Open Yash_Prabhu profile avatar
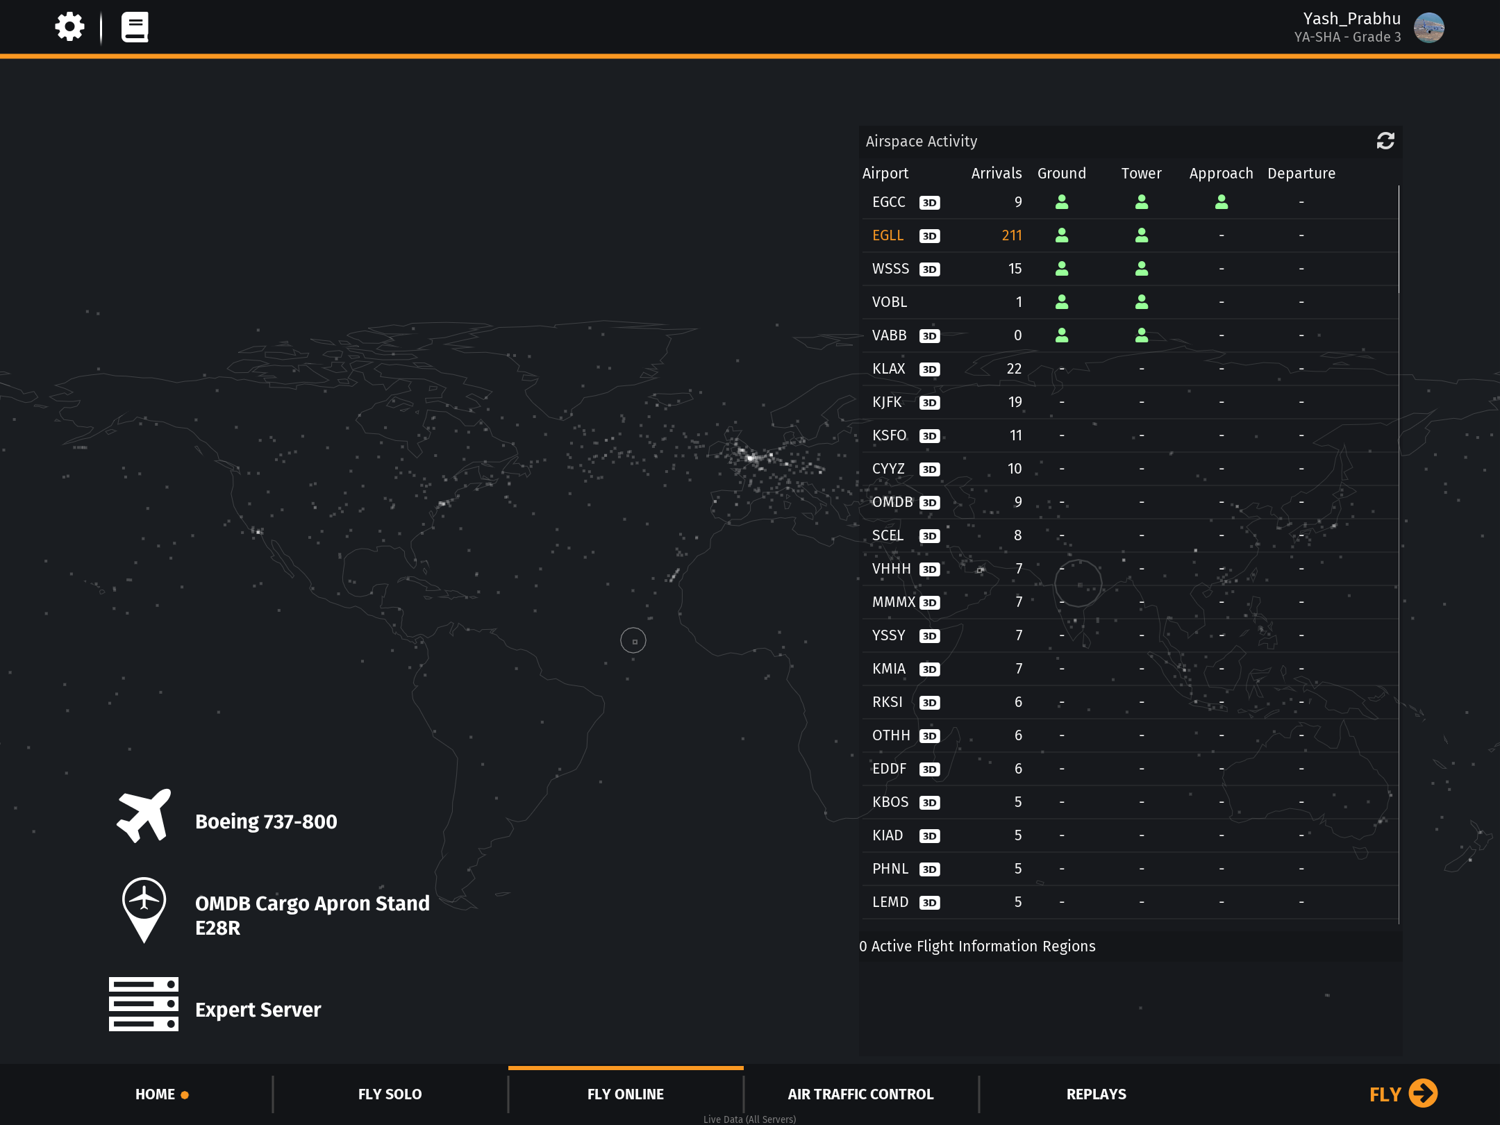Viewport: 1500px width, 1125px height. click(1428, 28)
